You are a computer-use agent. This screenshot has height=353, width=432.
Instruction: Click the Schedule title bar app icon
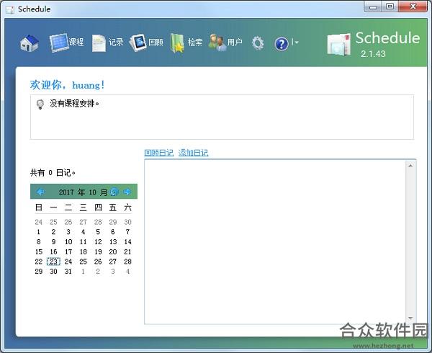pos(10,9)
